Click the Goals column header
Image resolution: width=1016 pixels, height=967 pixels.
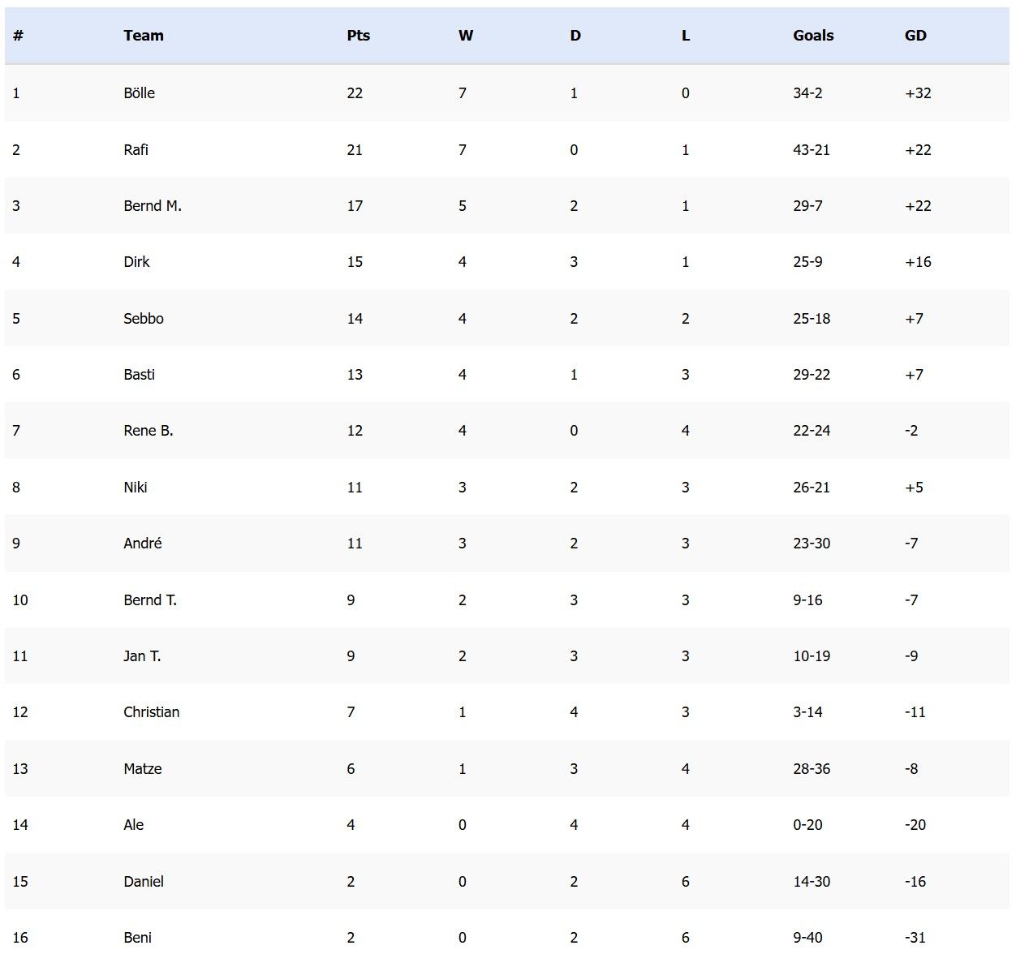813,36
